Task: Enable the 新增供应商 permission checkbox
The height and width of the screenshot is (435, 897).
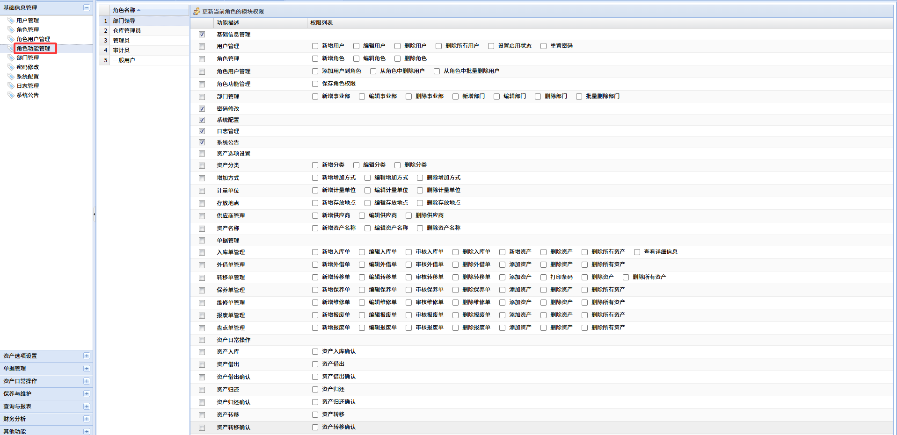Action: 315,215
